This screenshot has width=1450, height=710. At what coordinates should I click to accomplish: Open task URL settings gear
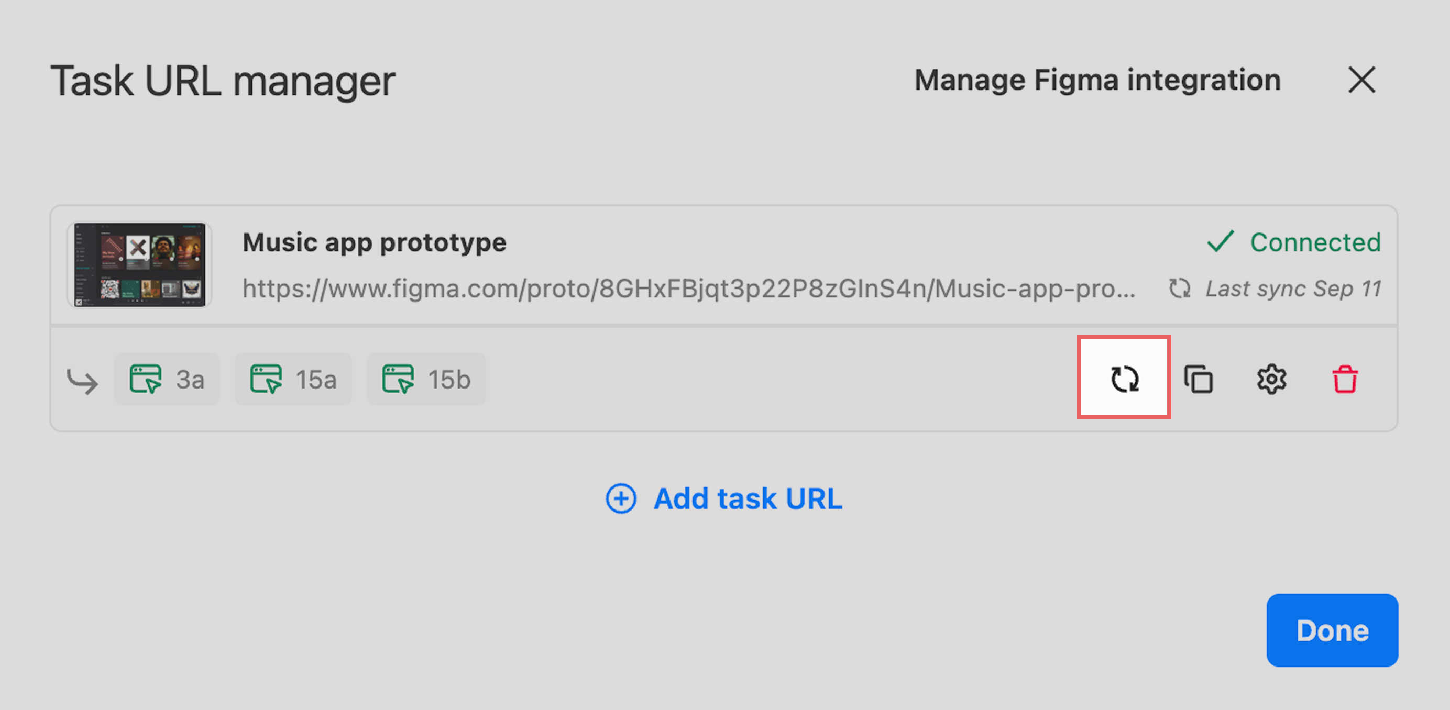(1271, 379)
